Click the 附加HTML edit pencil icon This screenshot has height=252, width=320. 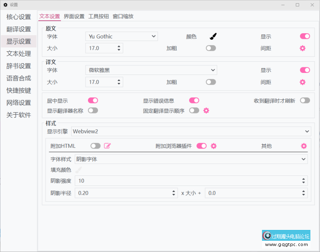(107, 146)
